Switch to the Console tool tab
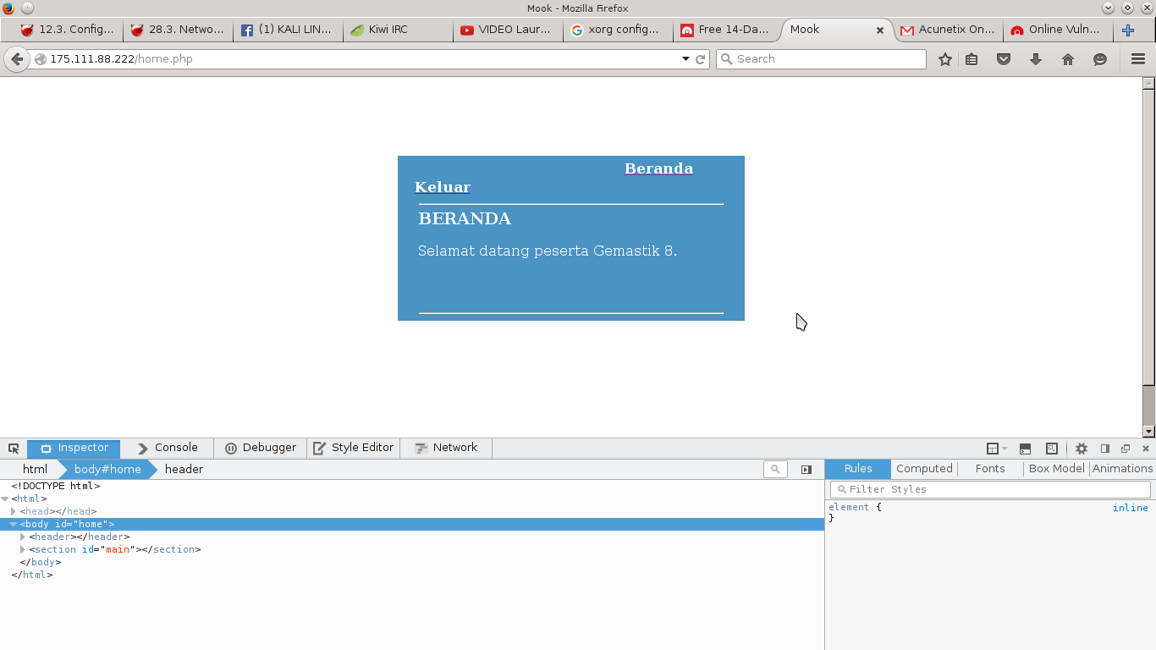The height and width of the screenshot is (650, 1156). point(168,448)
